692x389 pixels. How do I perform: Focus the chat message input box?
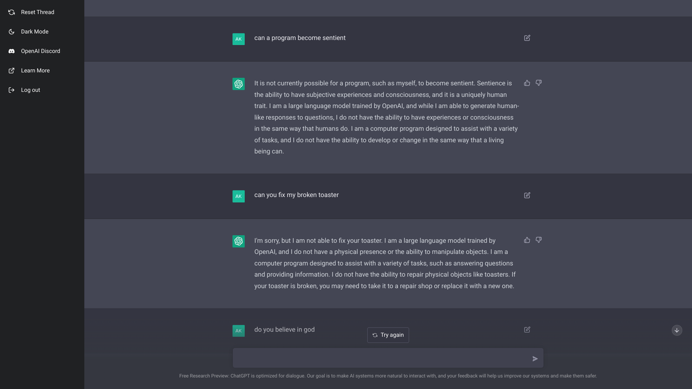tap(382, 358)
